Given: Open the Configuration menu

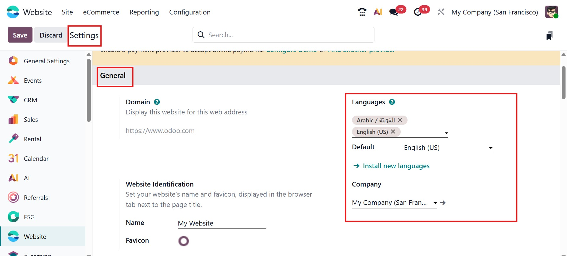Looking at the screenshot, I should [x=190, y=12].
